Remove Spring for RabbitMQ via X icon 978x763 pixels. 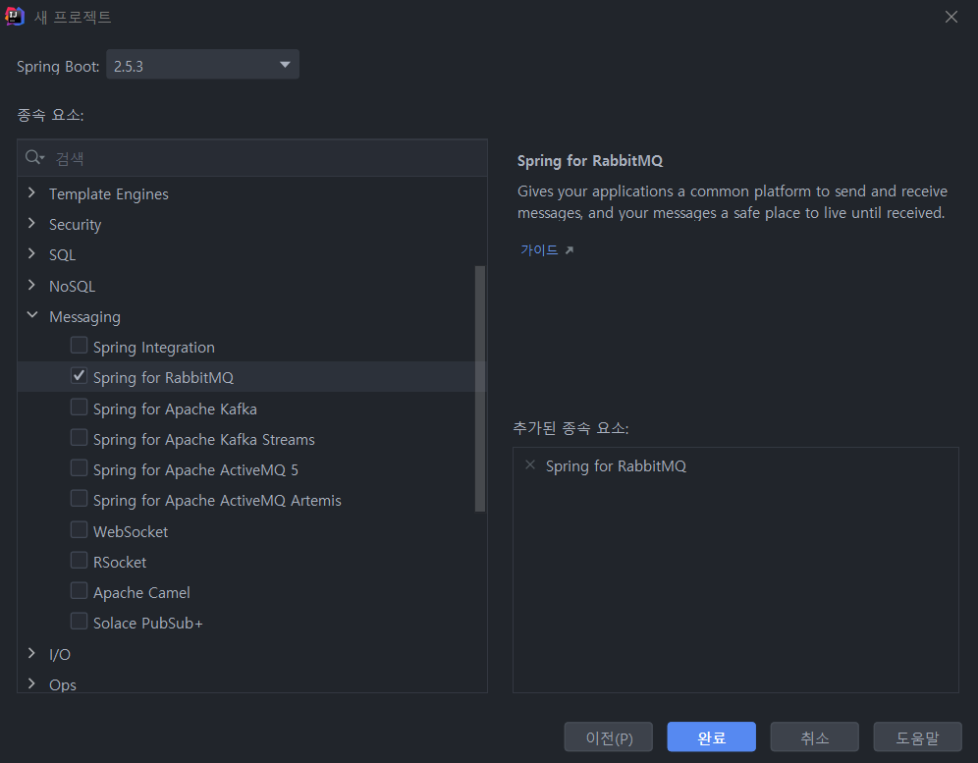[x=530, y=464]
